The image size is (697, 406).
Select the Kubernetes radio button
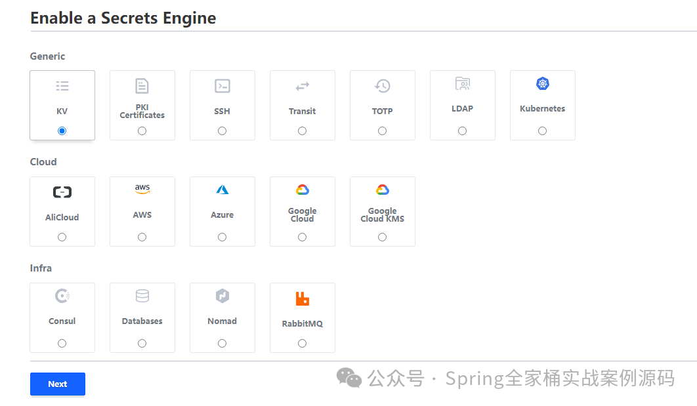pos(542,131)
